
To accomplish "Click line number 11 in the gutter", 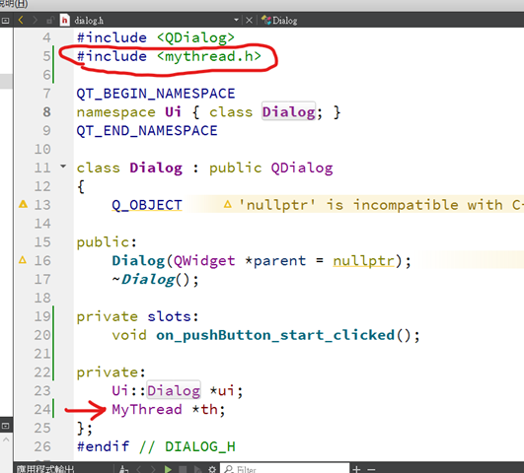I will 42,168.
